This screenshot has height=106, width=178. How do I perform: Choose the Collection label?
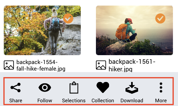point(103,100)
